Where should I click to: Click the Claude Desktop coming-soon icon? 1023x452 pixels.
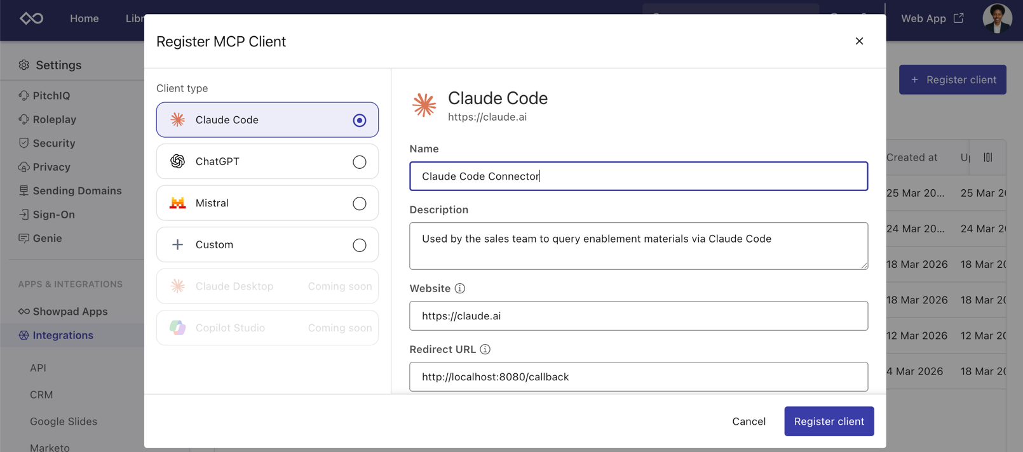pos(177,286)
